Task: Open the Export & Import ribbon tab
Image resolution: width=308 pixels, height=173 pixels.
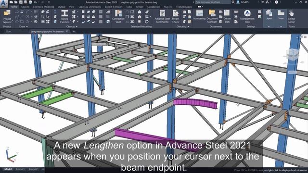Action: 114,7
